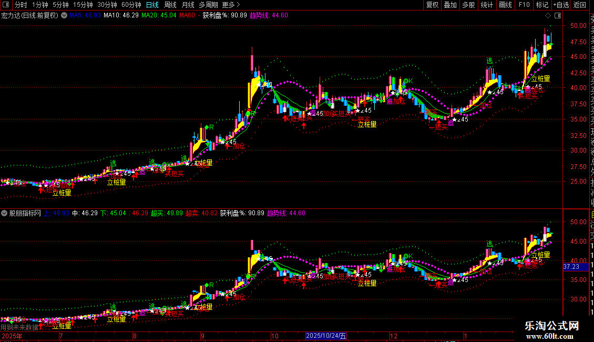Viewport: 594px width, 342px height.
Task: Select the 60分钟 period tab
Action: 131,5
